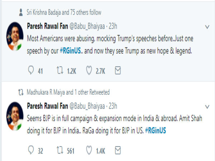Like the BJP campaign tweet
This screenshot has width=215, height=161.
coord(89,150)
